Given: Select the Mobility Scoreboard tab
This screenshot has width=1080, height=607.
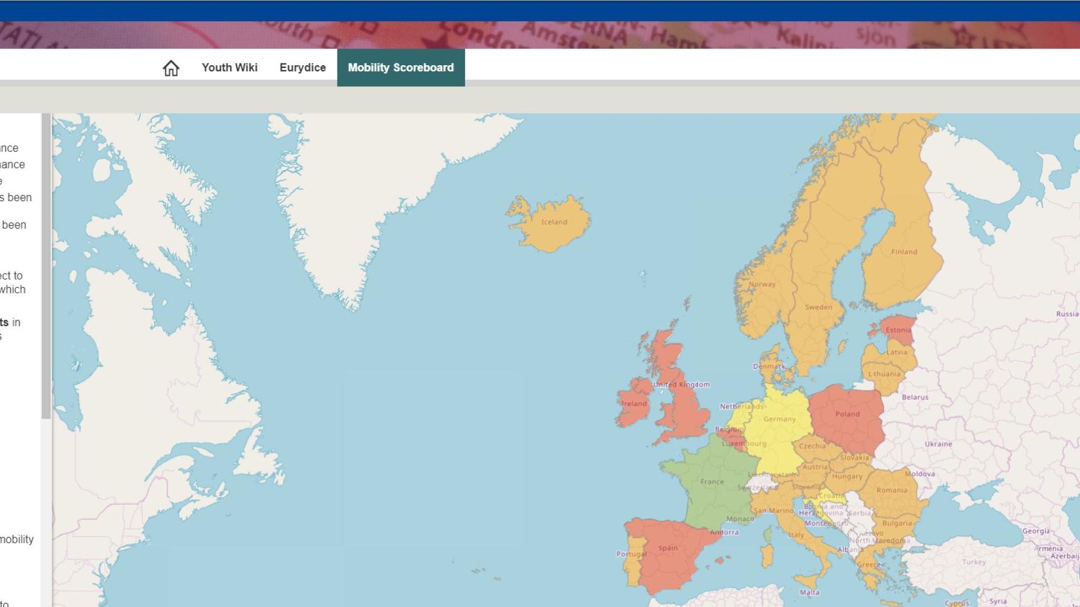Looking at the screenshot, I should [400, 67].
